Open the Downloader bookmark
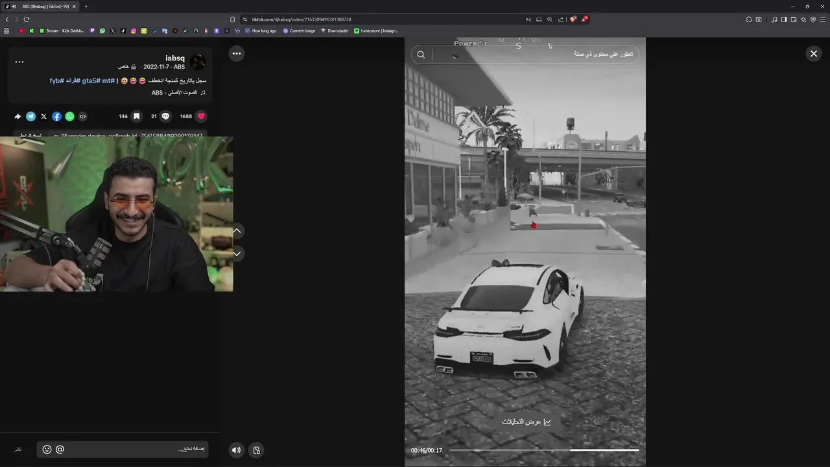Screen dimensions: 830x467 pyautogui.click(x=335, y=30)
